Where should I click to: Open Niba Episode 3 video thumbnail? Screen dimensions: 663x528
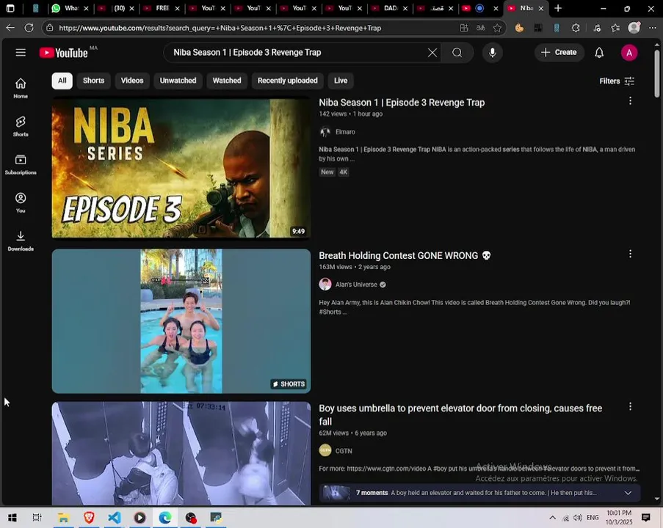[x=181, y=168]
